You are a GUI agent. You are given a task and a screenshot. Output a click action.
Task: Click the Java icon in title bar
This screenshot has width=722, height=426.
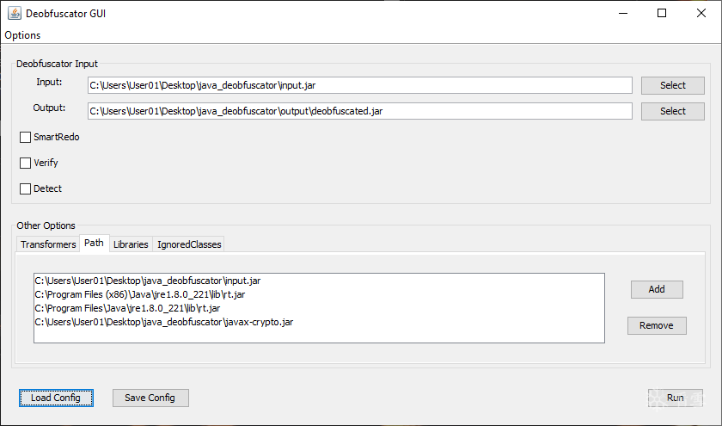click(15, 14)
